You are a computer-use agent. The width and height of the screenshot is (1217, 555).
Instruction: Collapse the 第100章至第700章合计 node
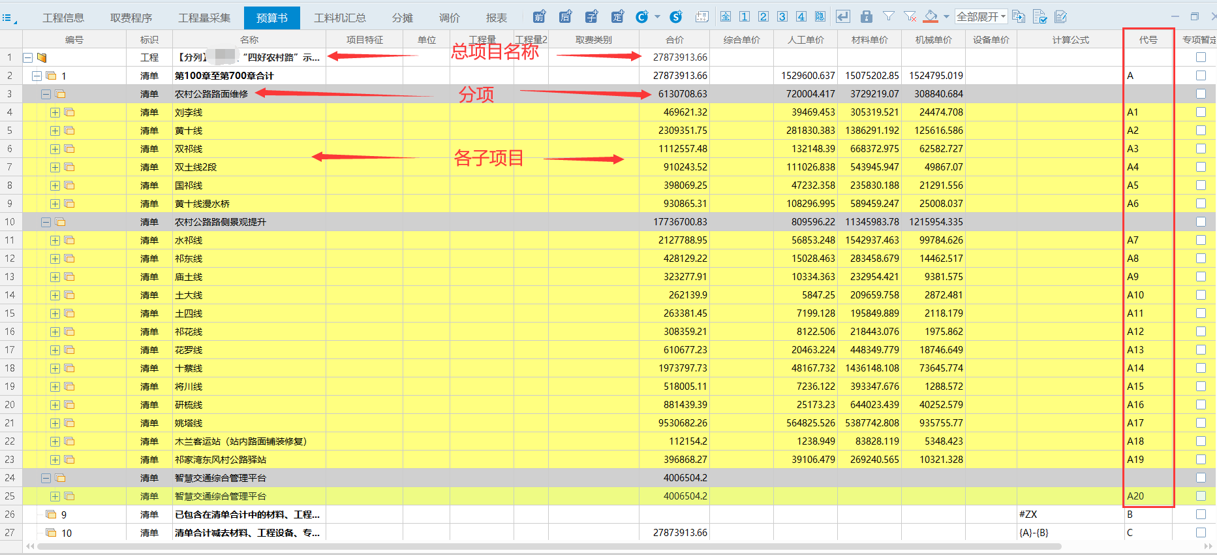(x=37, y=76)
